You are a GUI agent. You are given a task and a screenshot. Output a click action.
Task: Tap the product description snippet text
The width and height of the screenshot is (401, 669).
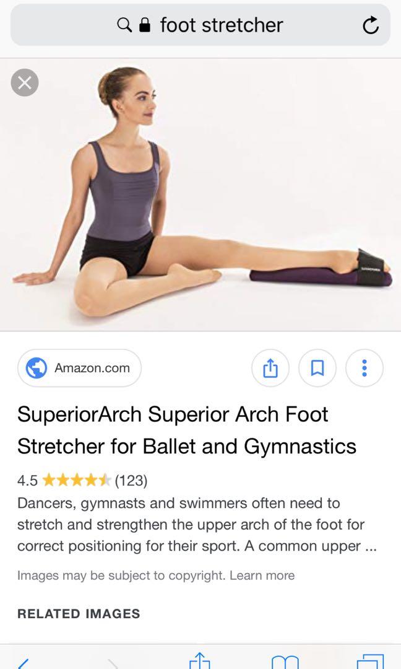coord(197,525)
